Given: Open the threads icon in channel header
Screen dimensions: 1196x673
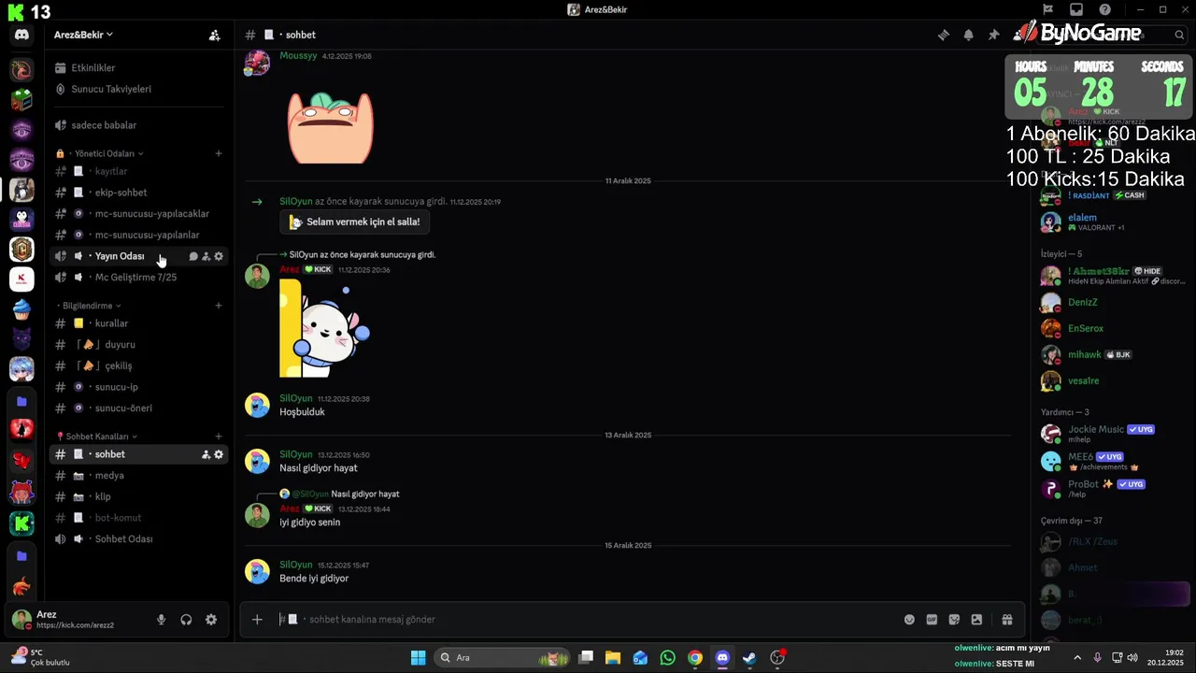Looking at the screenshot, I should [x=944, y=35].
